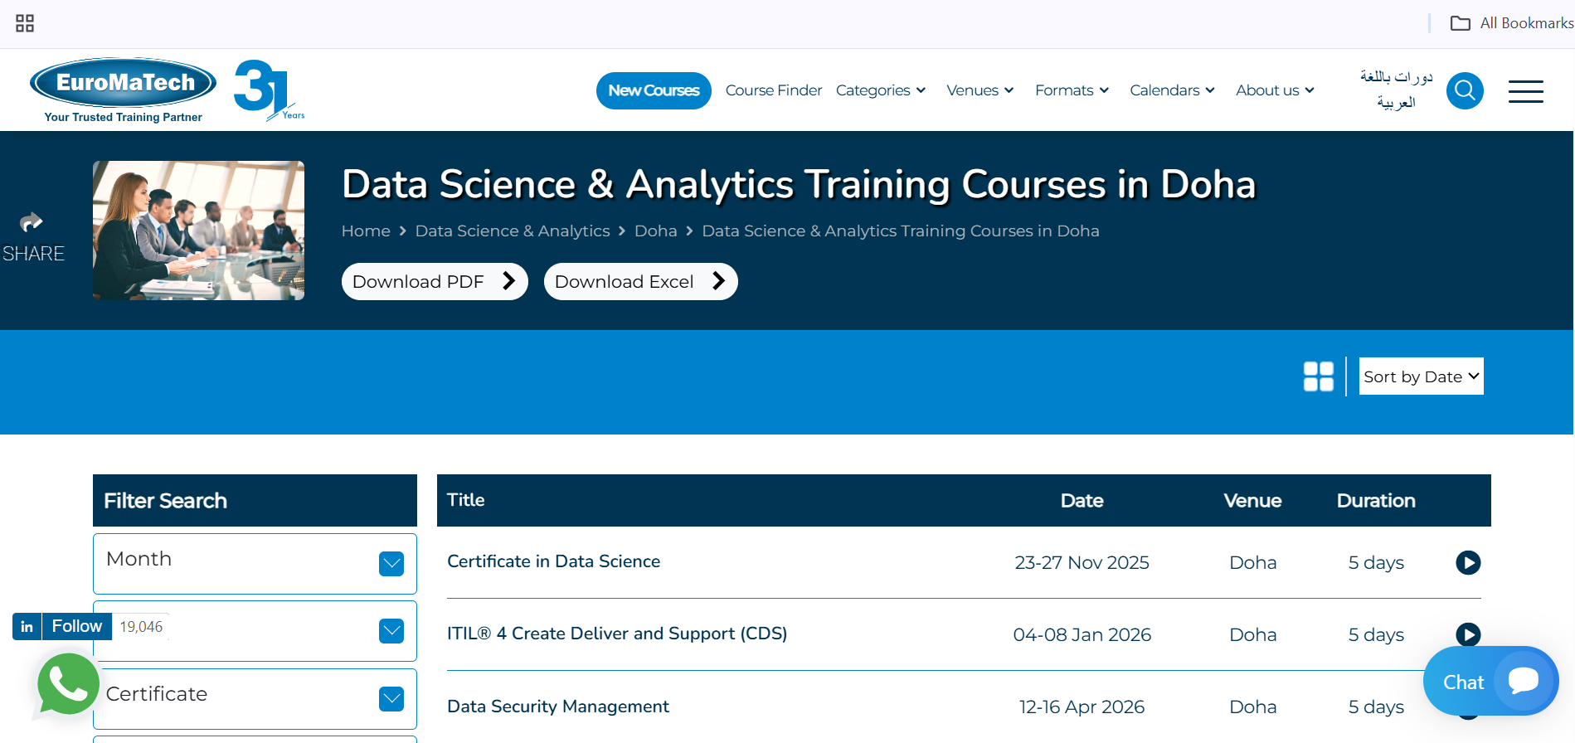Image resolution: width=1575 pixels, height=743 pixels.
Task: Download the course list as PDF
Action: click(x=435, y=282)
